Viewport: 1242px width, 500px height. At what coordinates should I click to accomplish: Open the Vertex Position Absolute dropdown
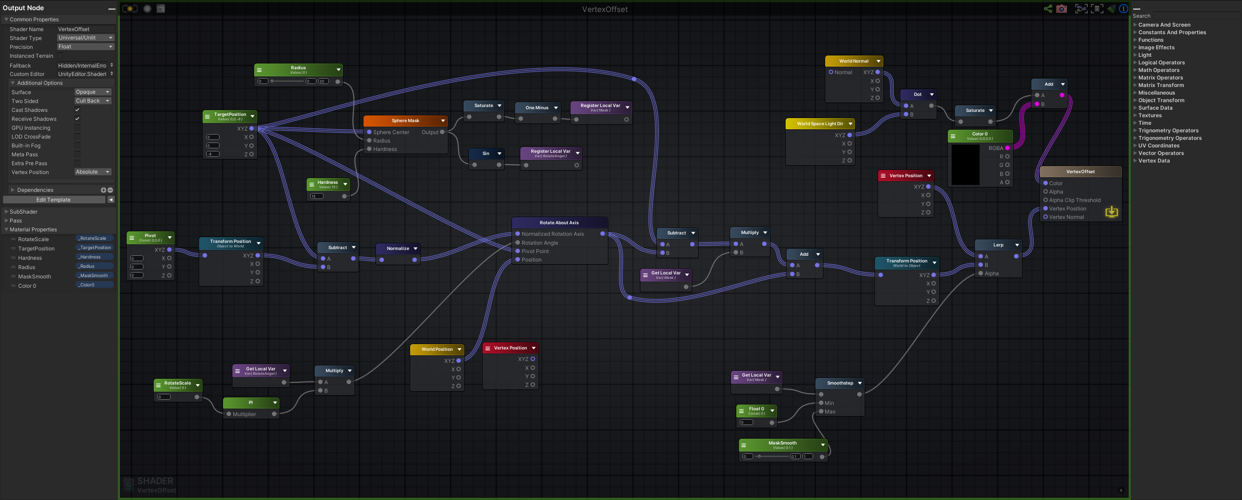pyautogui.click(x=92, y=172)
